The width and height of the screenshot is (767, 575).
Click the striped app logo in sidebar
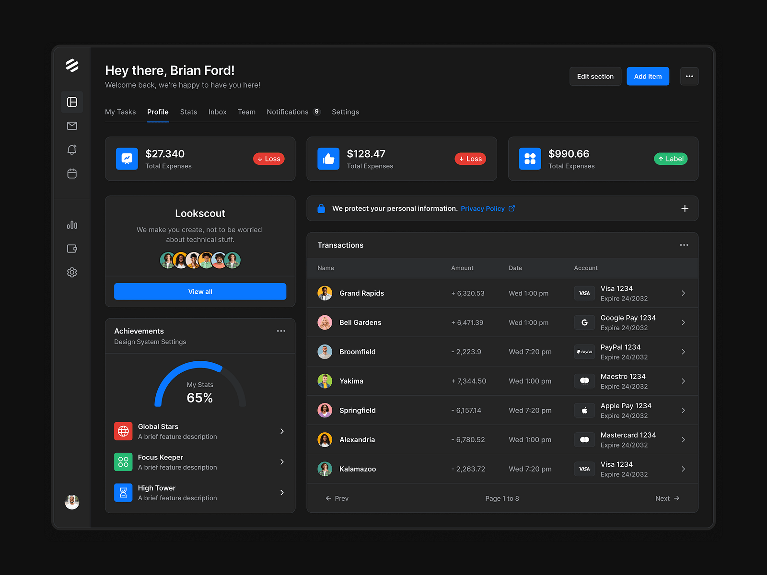pos(72,66)
